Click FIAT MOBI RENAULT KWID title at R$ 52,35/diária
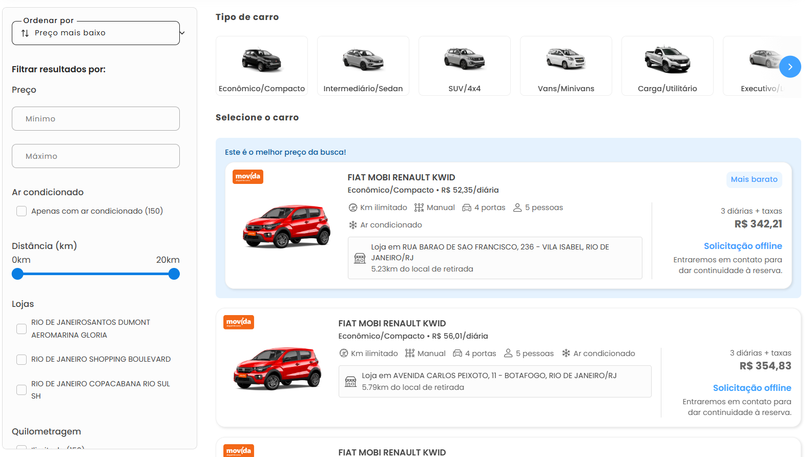The height and width of the screenshot is (457, 812). click(402, 178)
